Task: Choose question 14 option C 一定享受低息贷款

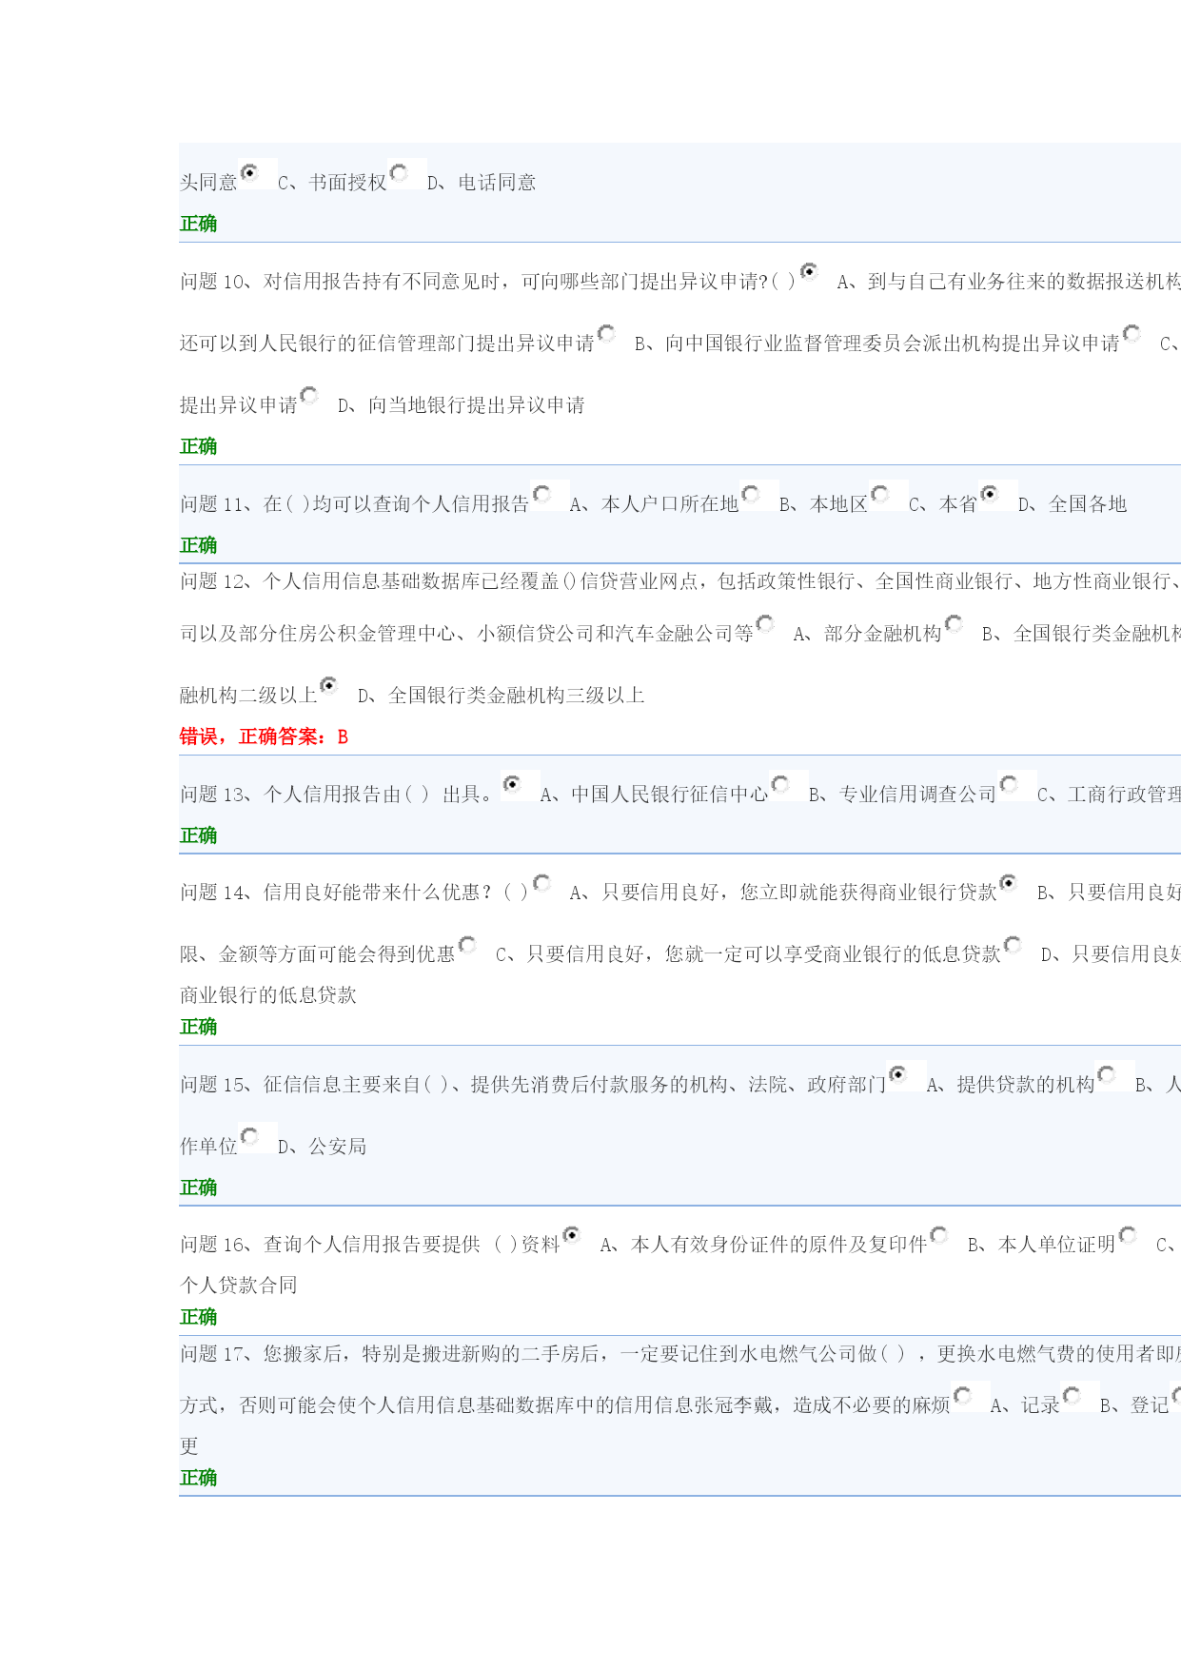Action: click(467, 944)
